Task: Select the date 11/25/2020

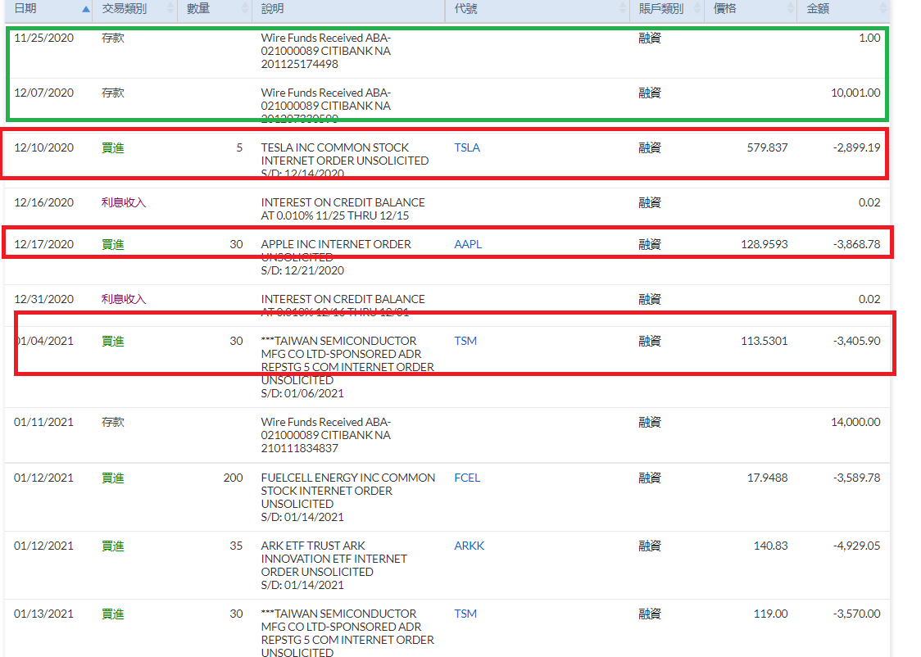Action: [x=44, y=39]
